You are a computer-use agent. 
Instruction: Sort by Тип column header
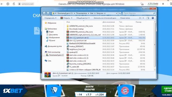tap(121, 22)
